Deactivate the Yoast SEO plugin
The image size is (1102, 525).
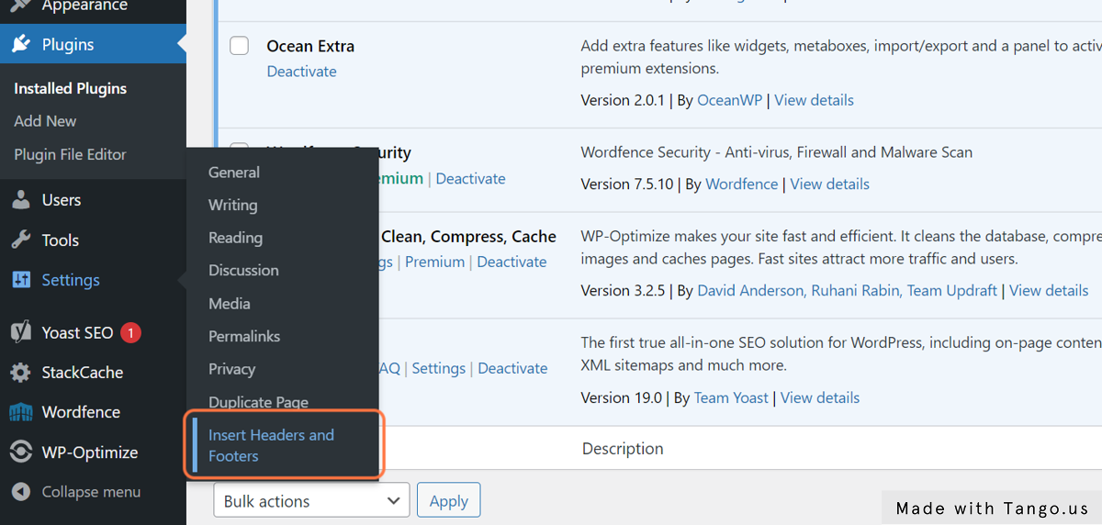(512, 368)
